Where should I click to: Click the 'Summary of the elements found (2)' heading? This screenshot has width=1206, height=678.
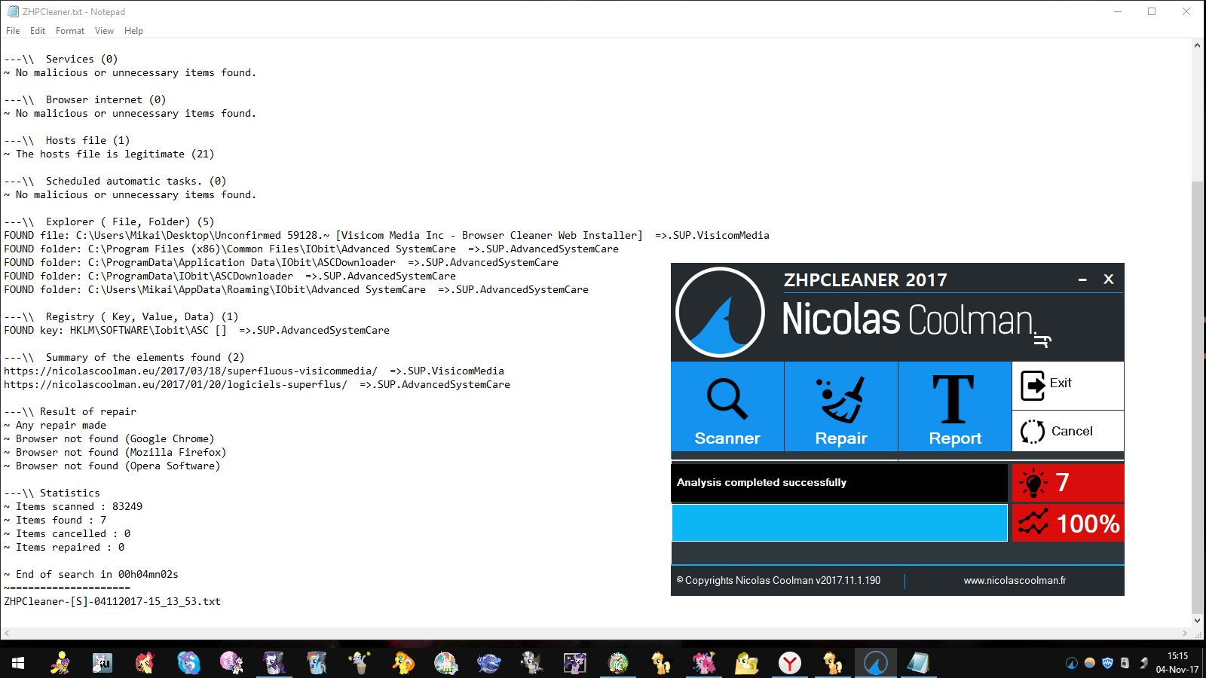pyautogui.click(x=124, y=357)
